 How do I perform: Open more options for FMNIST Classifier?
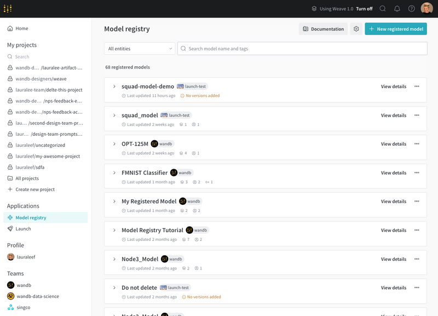417,173
